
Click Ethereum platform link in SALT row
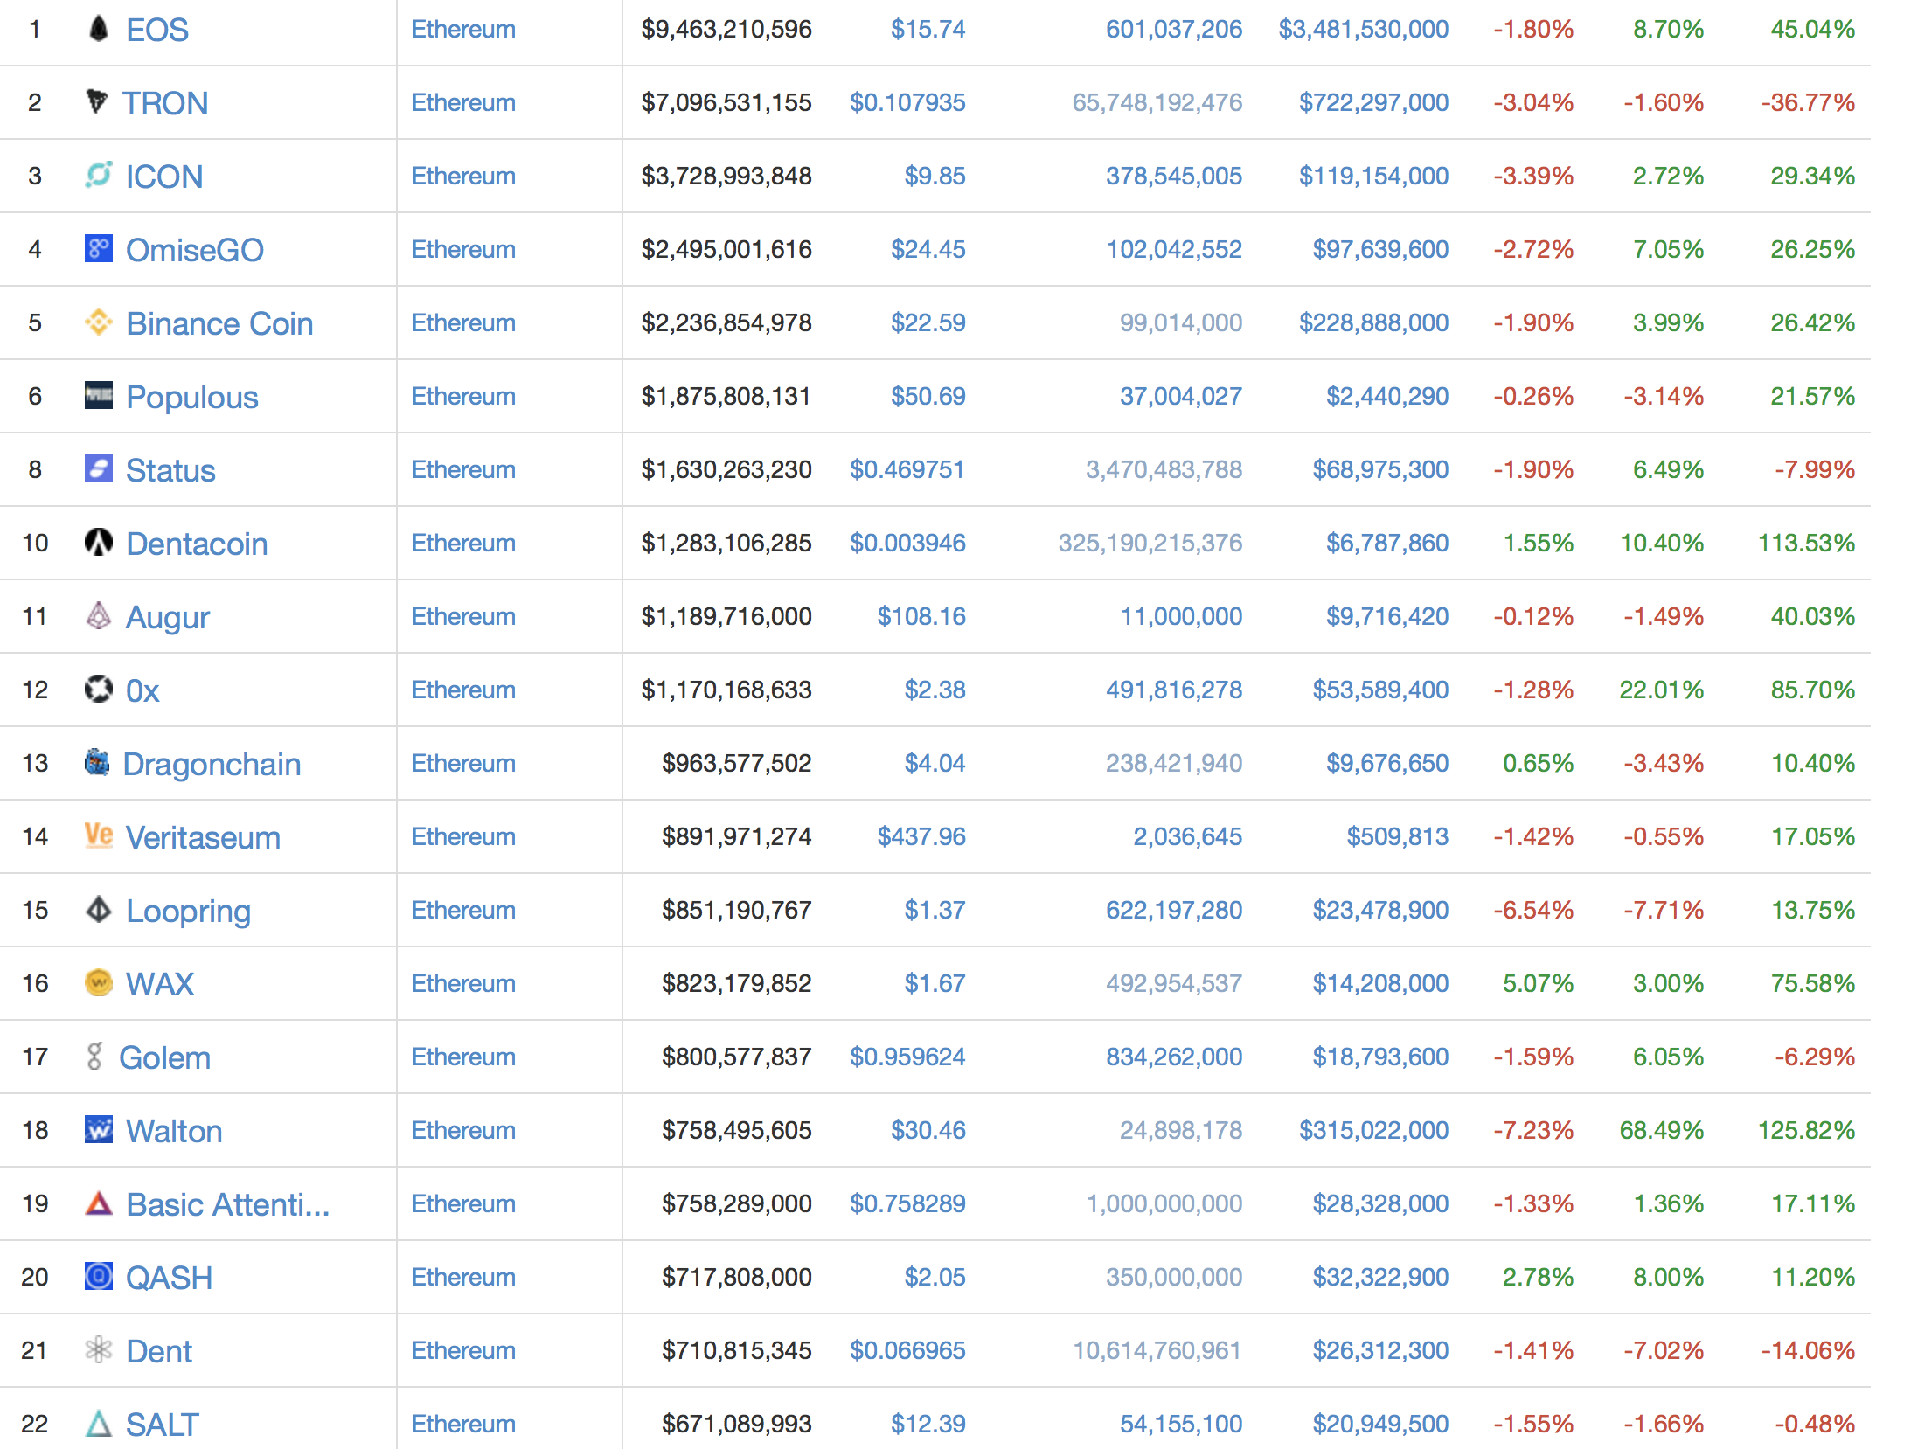tap(463, 1424)
